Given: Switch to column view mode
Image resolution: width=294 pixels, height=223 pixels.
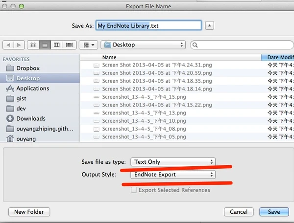Looking at the screenshot, I should coord(57,45).
